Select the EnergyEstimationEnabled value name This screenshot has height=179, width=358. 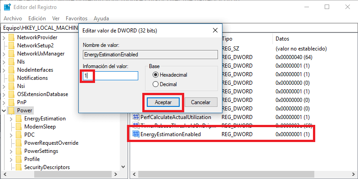coord(171,134)
